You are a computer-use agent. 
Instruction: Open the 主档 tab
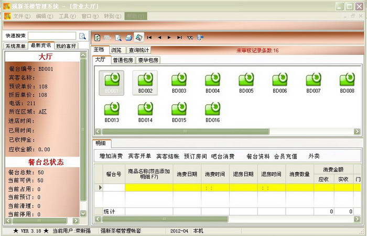coord(99,50)
